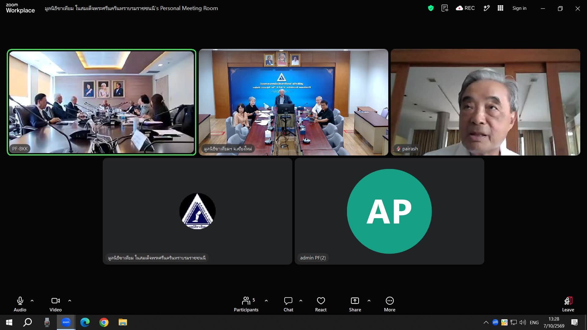Select the PF-BKK video tile
The width and height of the screenshot is (587, 330).
[102, 102]
